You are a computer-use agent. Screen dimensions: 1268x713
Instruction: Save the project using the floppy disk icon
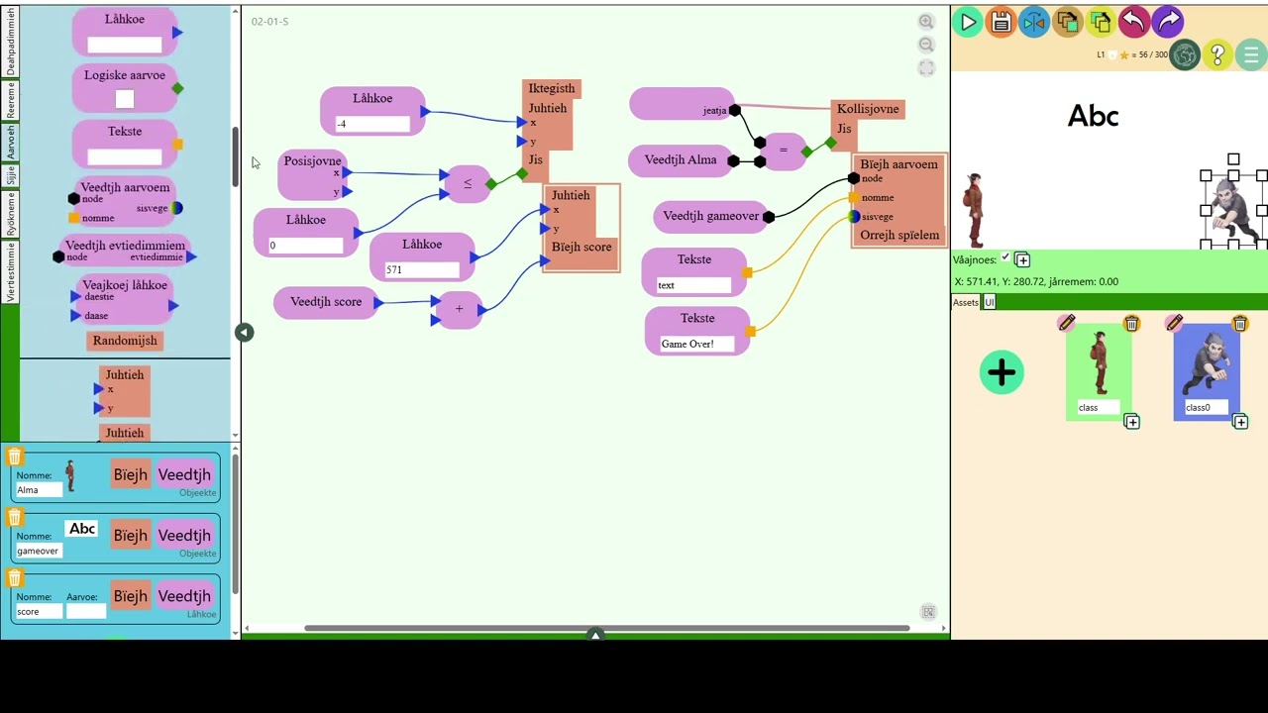click(1001, 22)
